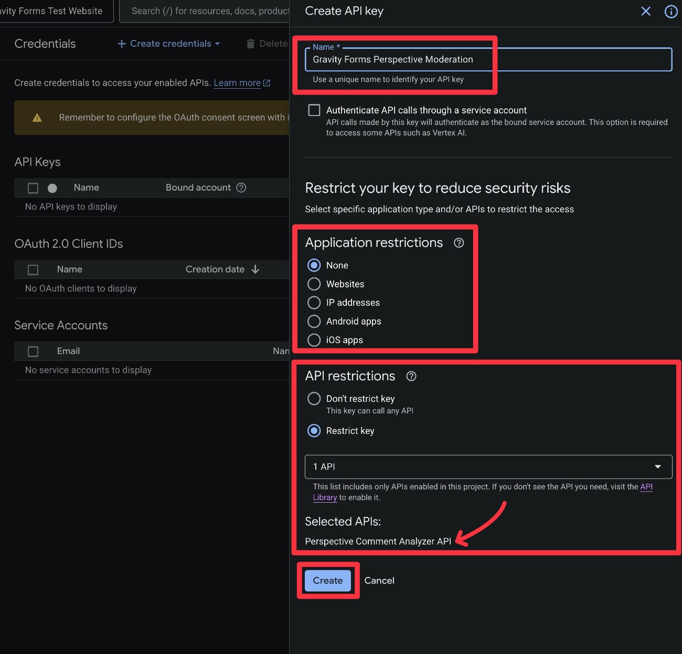This screenshot has height=654, width=682.
Task: Enable authentication through a service account
Action: click(314, 110)
